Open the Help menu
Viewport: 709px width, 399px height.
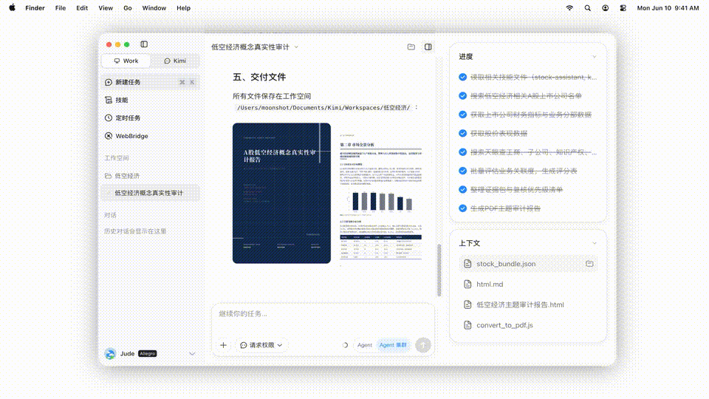click(x=184, y=8)
